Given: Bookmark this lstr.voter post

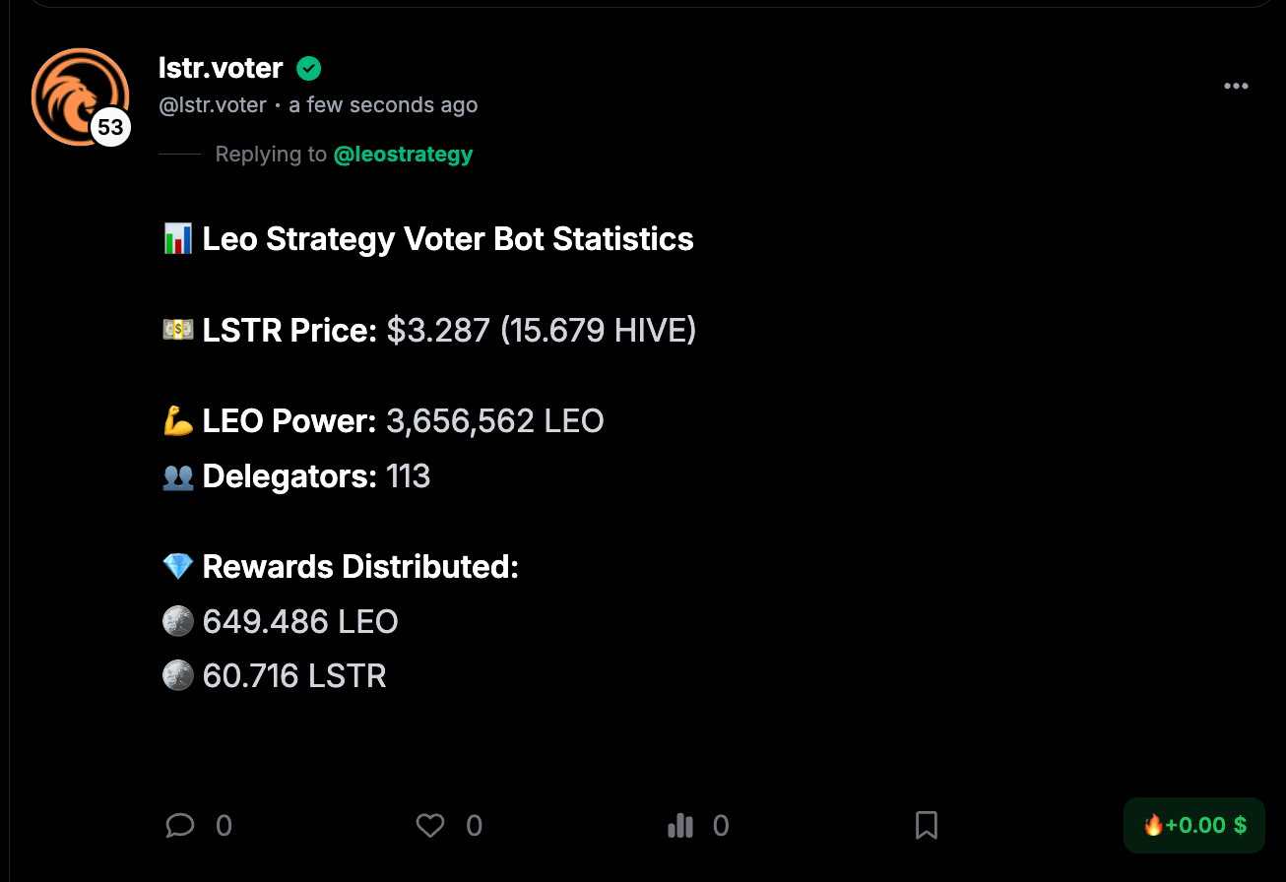Looking at the screenshot, I should [927, 825].
